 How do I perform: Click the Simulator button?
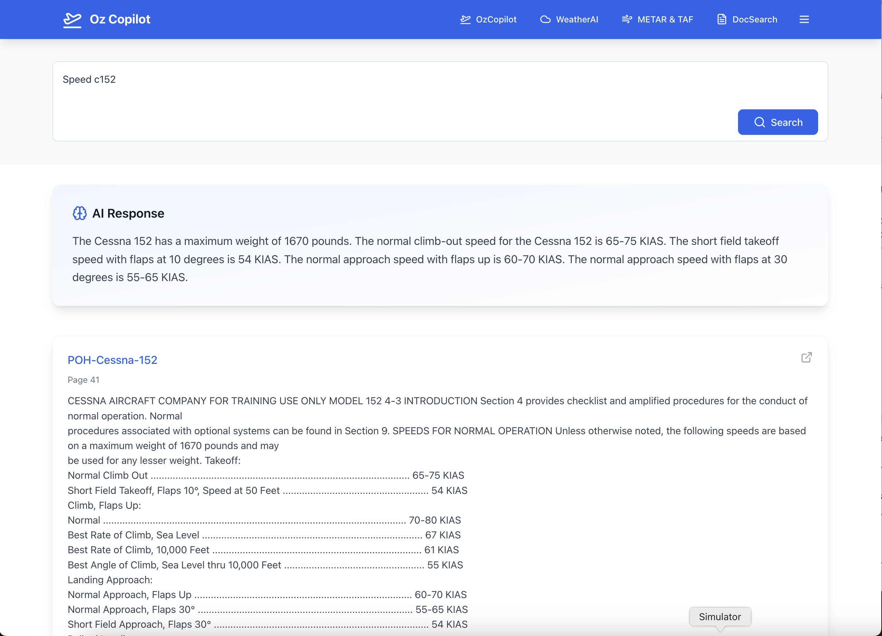pos(719,617)
